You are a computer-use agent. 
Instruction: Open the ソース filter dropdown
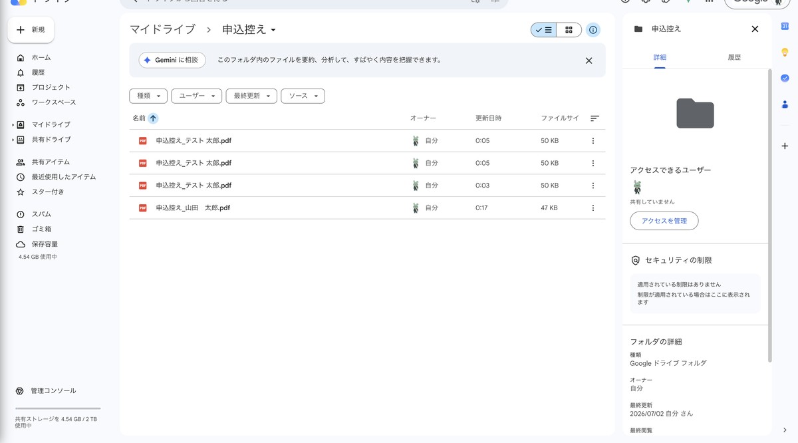[x=303, y=96]
